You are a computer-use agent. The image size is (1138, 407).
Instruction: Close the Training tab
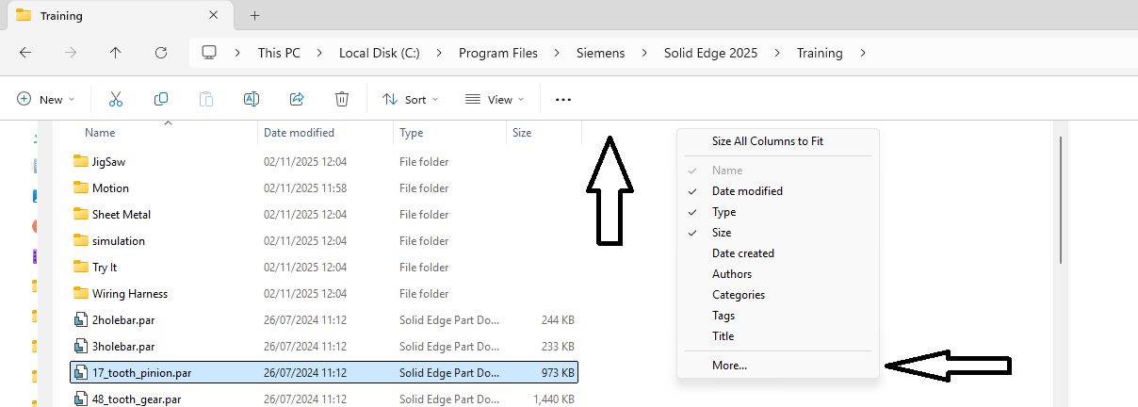pos(215,15)
